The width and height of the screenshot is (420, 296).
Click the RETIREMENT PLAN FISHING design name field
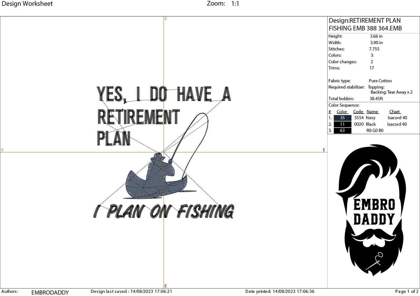(x=365, y=24)
